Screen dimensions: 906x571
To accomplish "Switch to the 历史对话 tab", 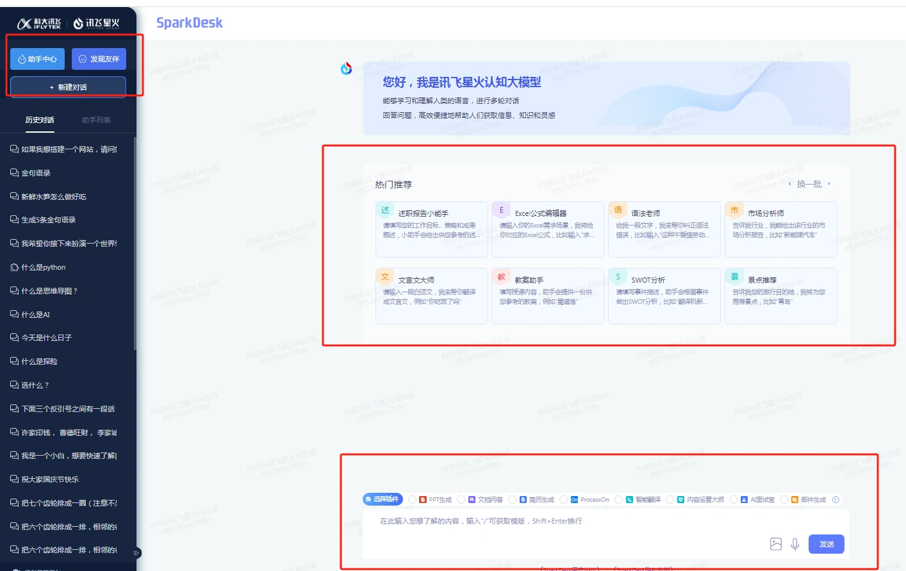I will tap(40, 120).
